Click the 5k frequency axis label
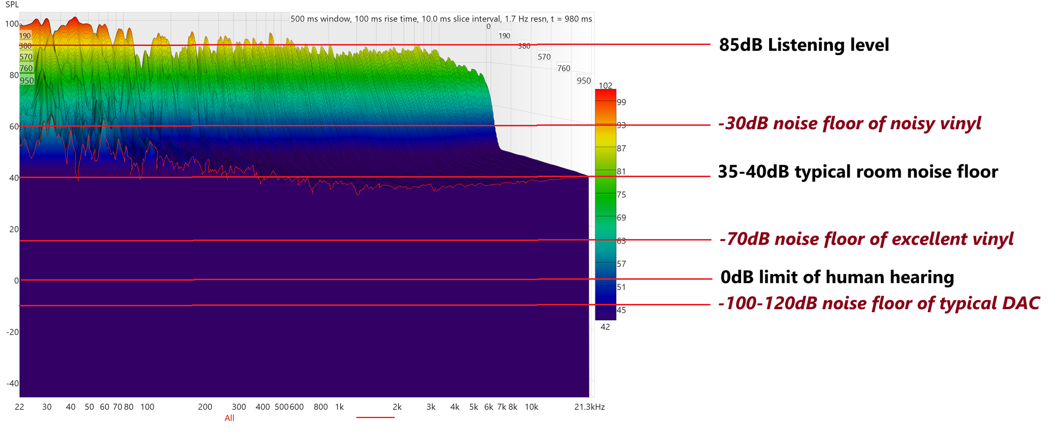The image size is (1055, 437). (473, 407)
